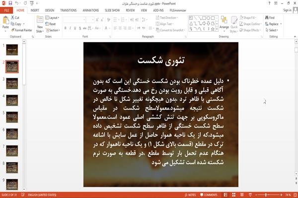Select the star shape in shapes gallery
298x198 pixels.
click(213, 29)
